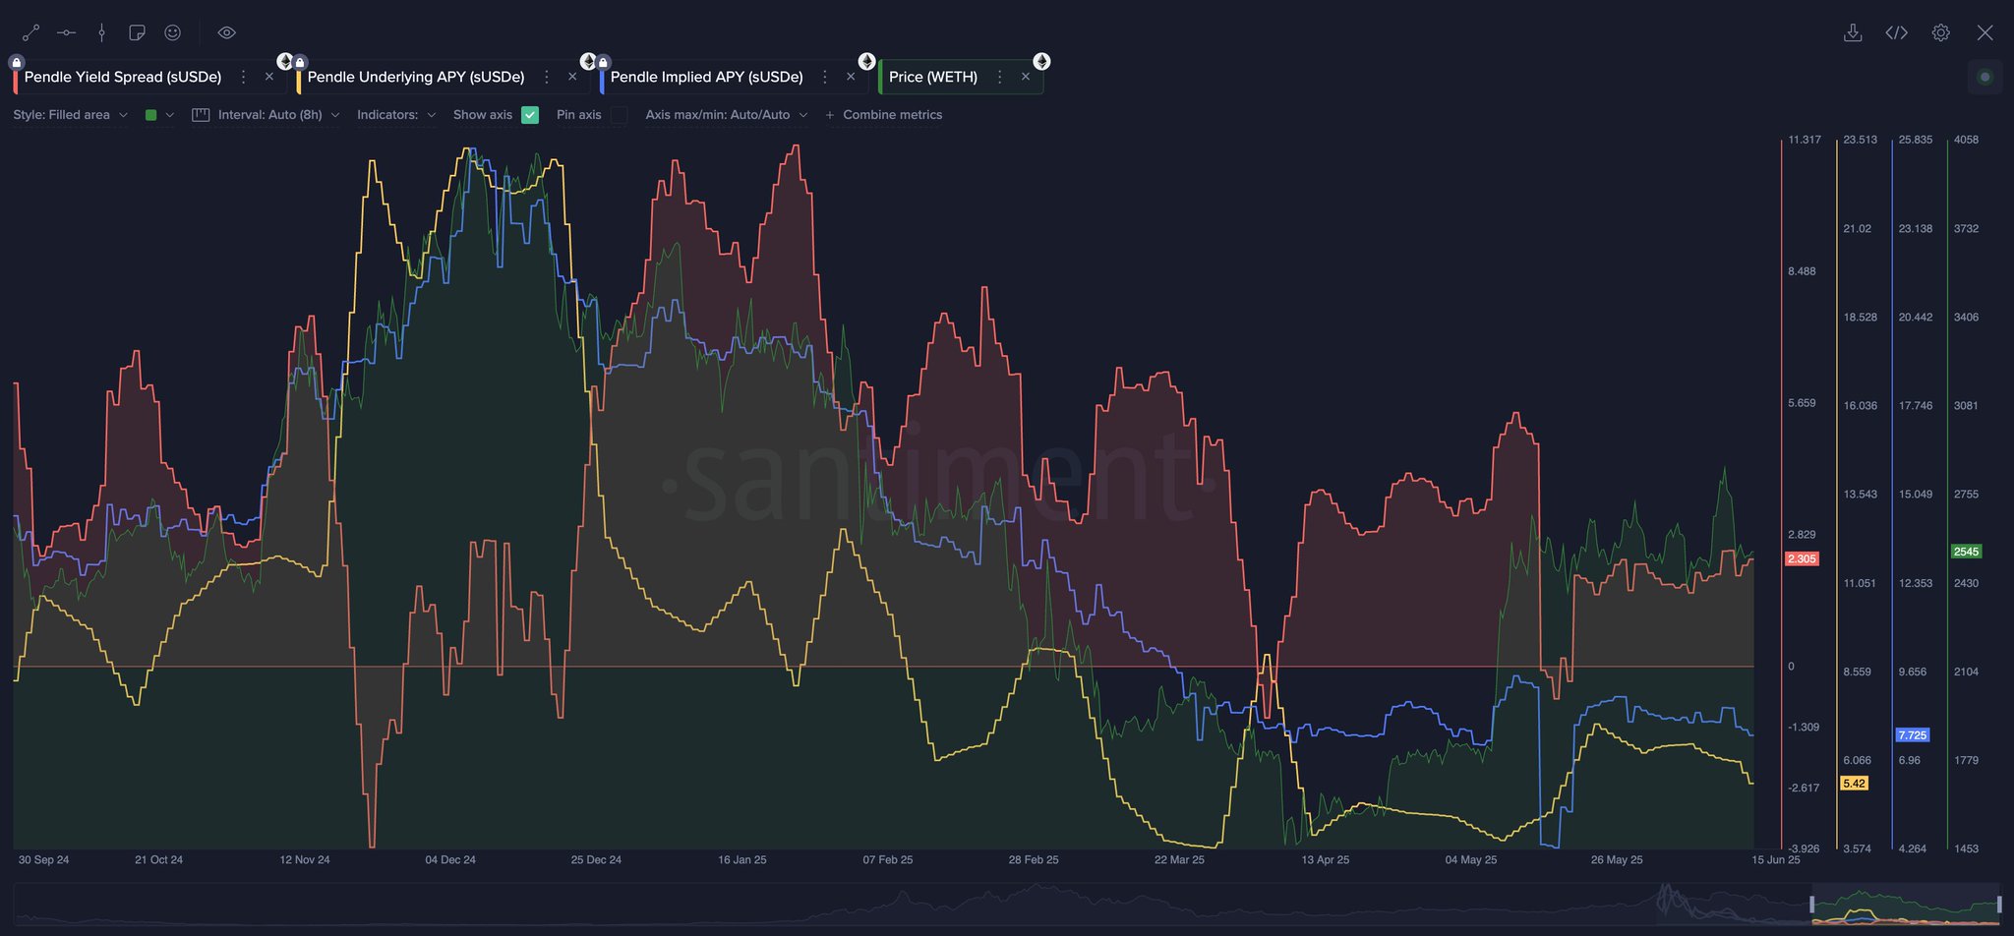Click green price label 2545
Screen dimensions: 2014x936
pyautogui.click(x=1966, y=552)
